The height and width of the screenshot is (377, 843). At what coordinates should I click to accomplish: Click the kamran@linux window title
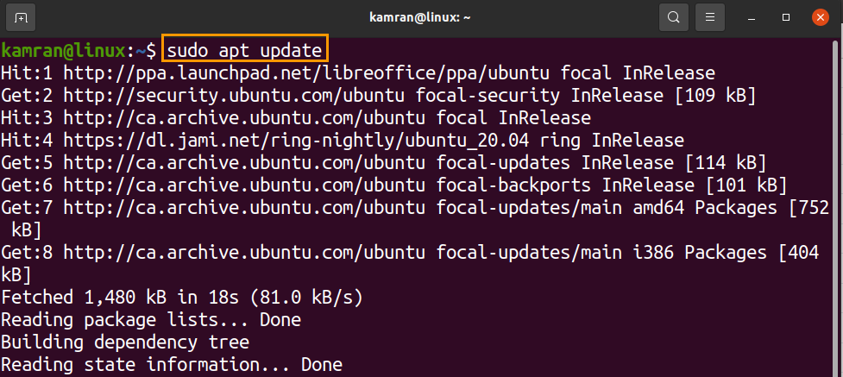422,16
